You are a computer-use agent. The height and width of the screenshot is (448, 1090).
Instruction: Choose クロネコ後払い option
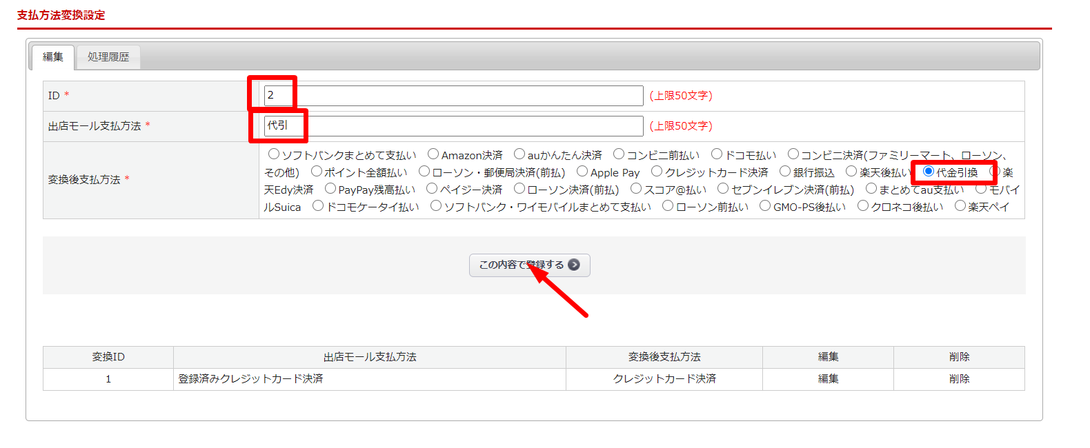(863, 205)
